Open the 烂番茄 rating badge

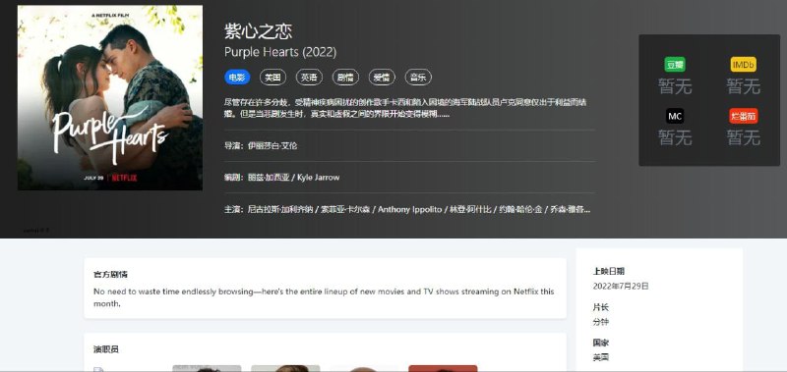(744, 116)
